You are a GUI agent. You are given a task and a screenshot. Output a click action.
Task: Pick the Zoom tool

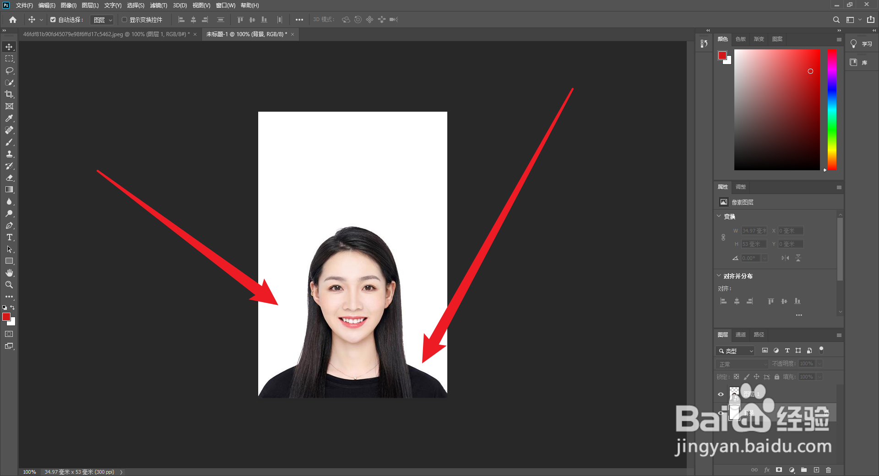pyautogui.click(x=9, y=285)
